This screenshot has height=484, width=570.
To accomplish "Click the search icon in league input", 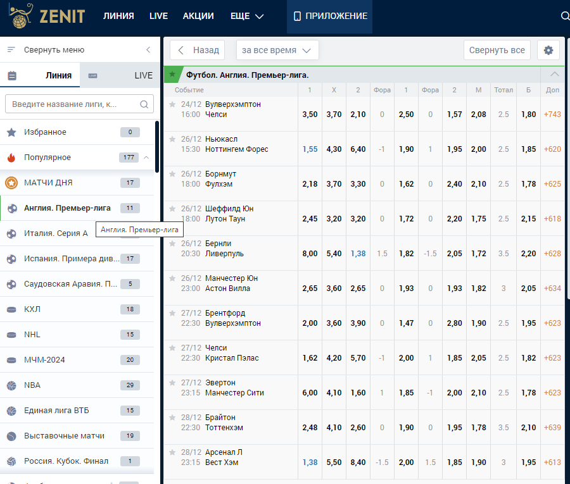I will [144, 104].
